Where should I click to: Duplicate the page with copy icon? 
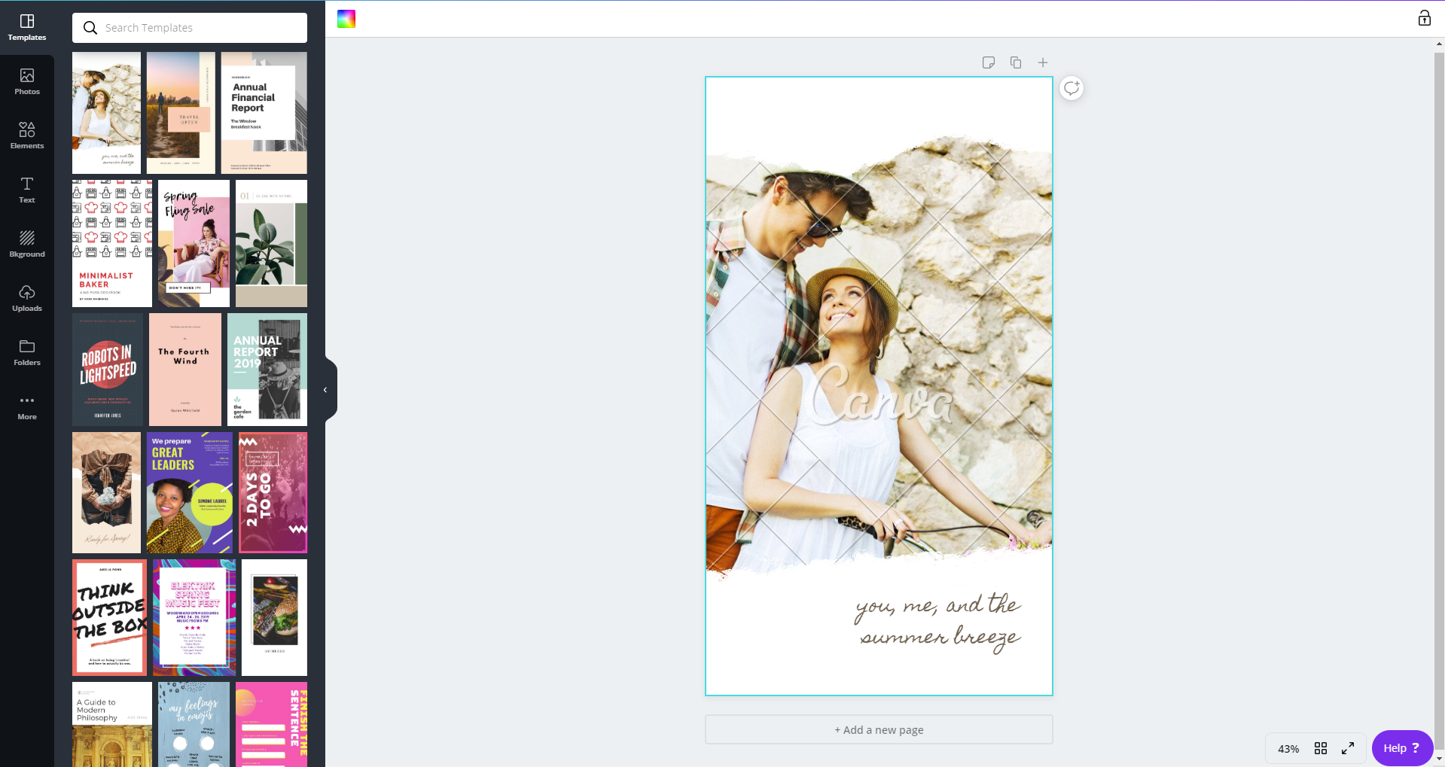[x=1016, y=62]
